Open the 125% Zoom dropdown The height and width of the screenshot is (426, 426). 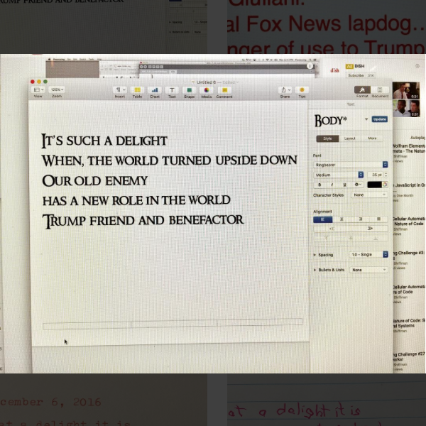(57, 89)
